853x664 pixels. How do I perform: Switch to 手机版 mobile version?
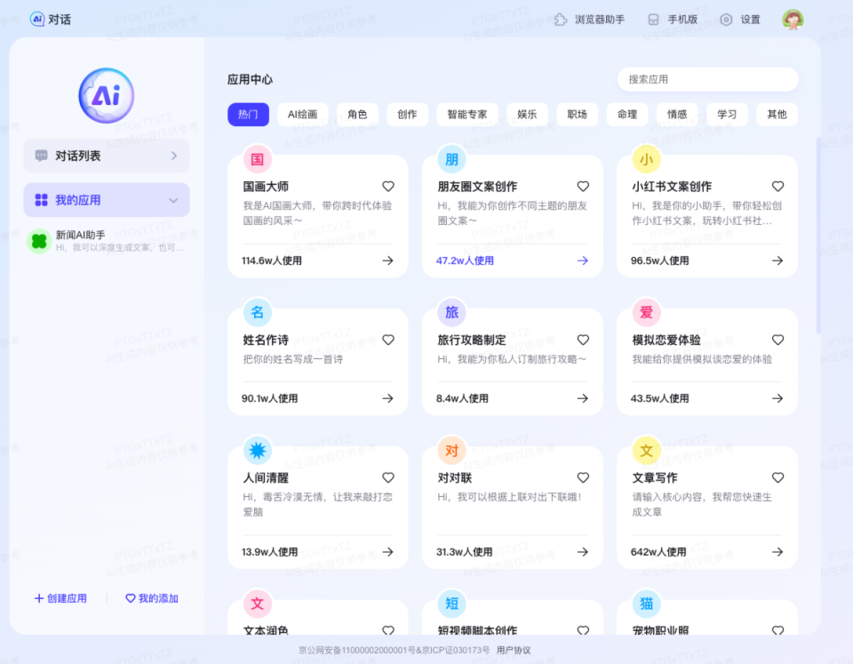point(673,20)
